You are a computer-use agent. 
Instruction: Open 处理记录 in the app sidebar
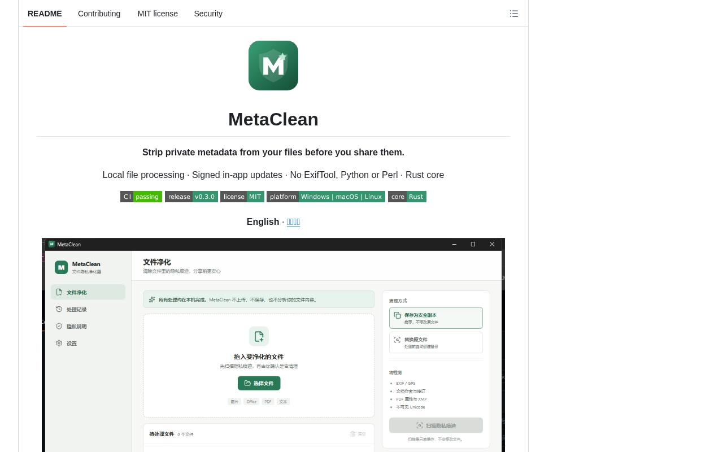(88, 309)
